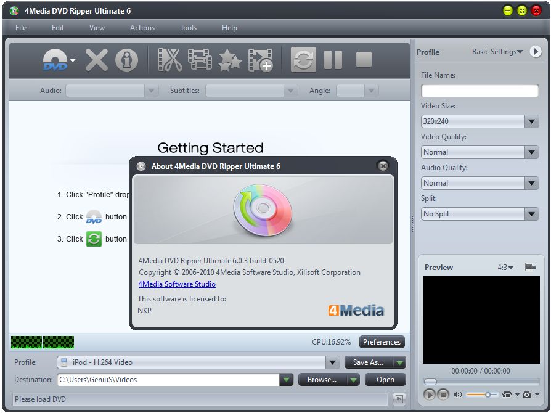Click into the Destination path field
The image size is (551, 413).
168,380
